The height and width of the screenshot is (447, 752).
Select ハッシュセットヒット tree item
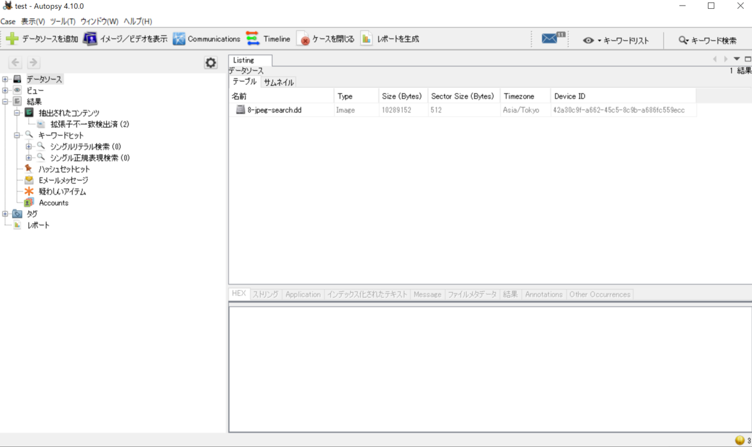65,169
